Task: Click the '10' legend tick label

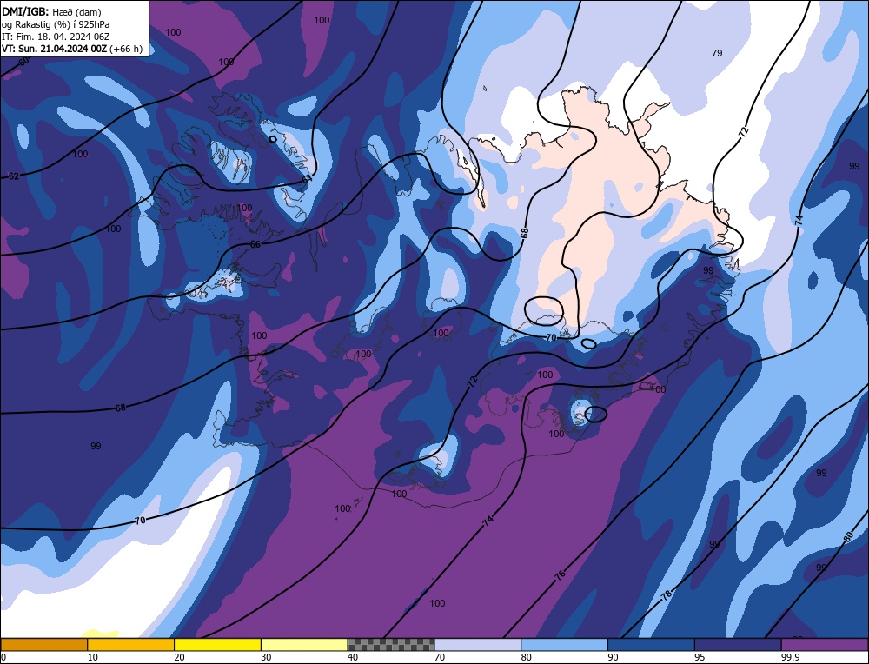Action: [93, 657]
